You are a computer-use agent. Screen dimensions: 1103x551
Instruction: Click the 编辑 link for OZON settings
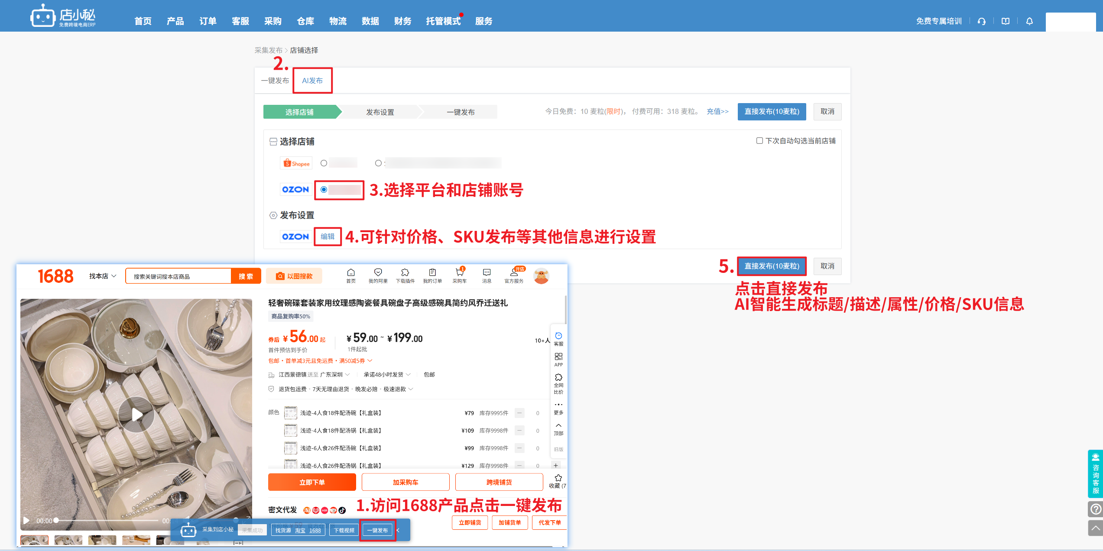point(328,237)
